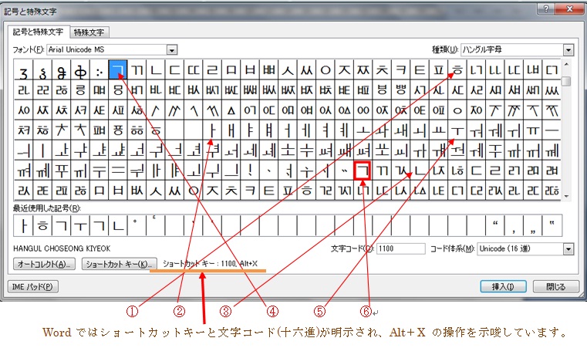587x348 pixels.
Task: Click the ショートカット キー(K)... button
Action: pyautogui.click(x=120, y=264)
